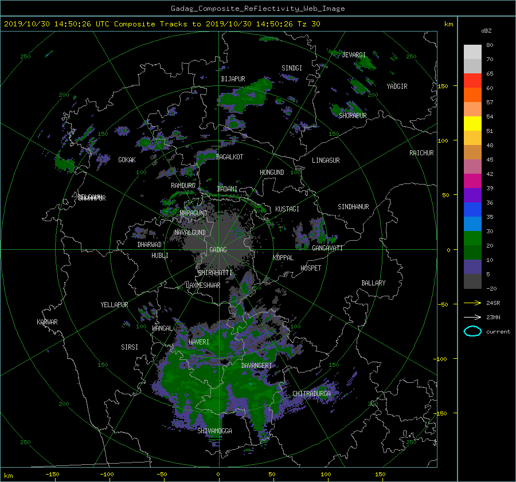The height and width of the screenshot is (482, 516).
Task: Select the purple swatch between 39 and 36 dBZ
Action: point(472,195)
